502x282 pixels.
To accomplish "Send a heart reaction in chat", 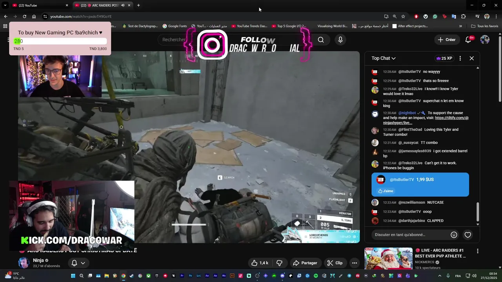I will (x=468, y=235).
